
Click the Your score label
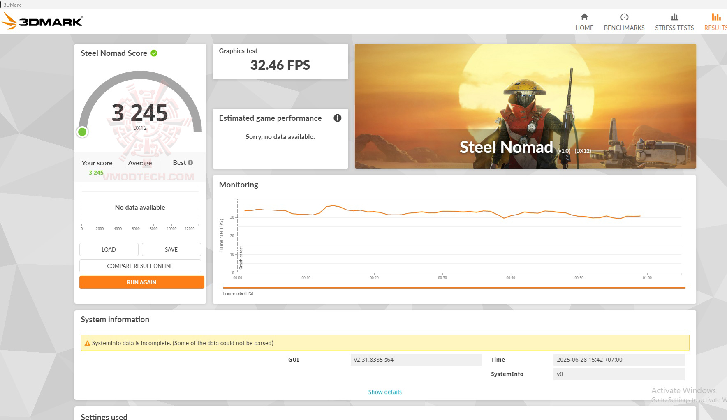coord(97,163)
